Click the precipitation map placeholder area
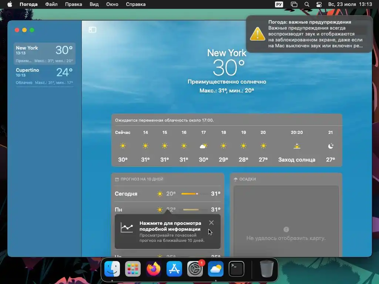 coord(286,221)
